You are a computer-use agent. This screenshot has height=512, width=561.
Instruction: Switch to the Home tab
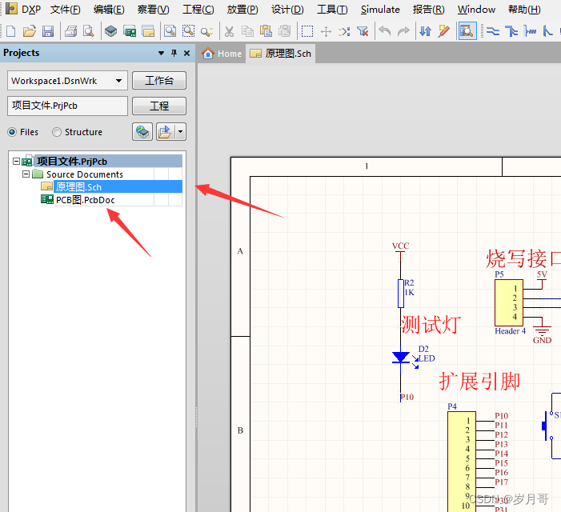click(x=222, y=54)
